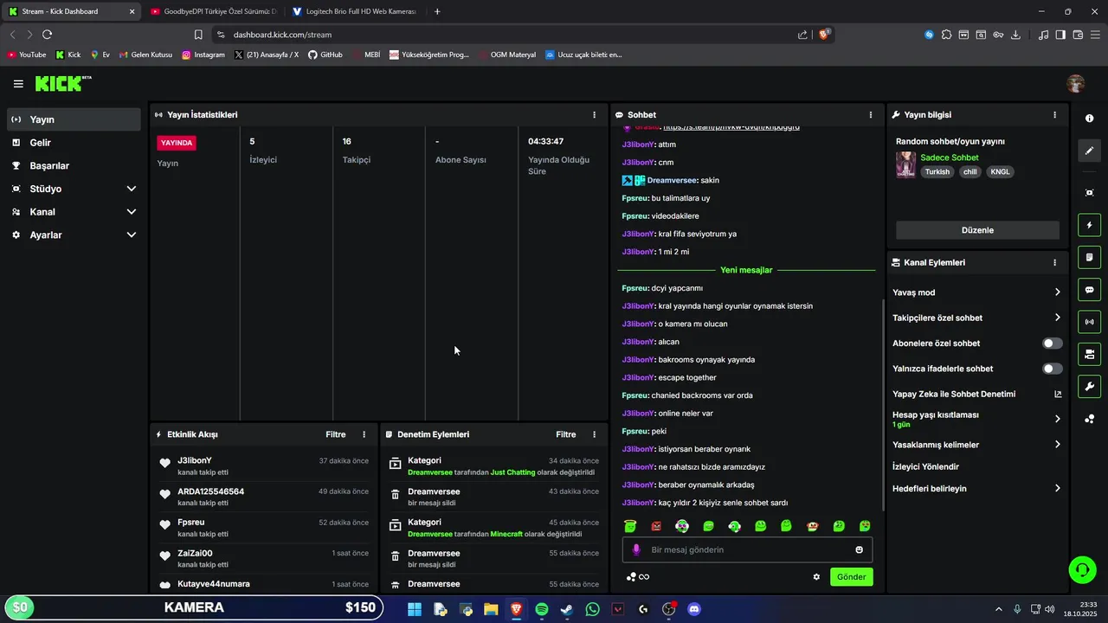The image size is (1108, 623).
Task: Open Discord from the taskbar
Action: click(693, 609)
